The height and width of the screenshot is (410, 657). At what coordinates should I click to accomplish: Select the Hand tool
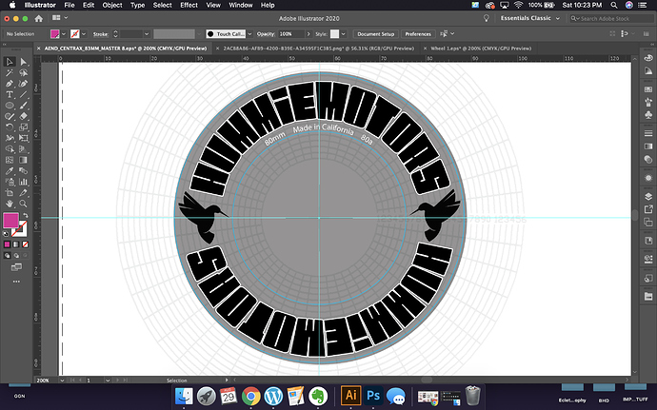pyautogui.click(x=10, y=204)
